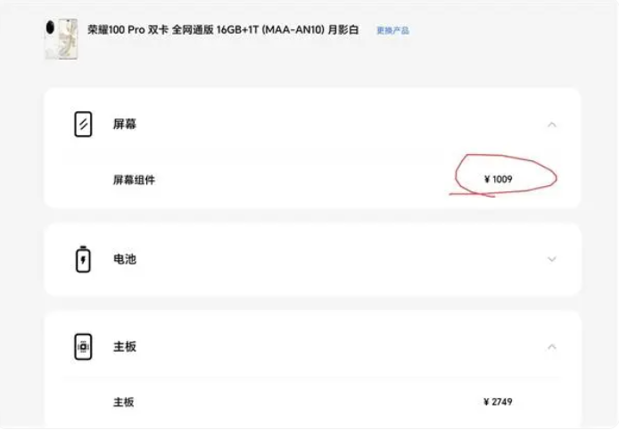Click the 荣耀100 Pro product name

point(116,29)
